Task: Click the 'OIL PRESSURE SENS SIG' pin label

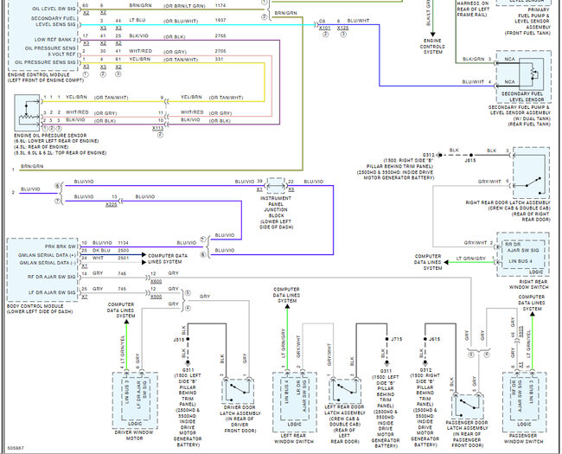Action: pyautogui.click(x=45, y=62)
